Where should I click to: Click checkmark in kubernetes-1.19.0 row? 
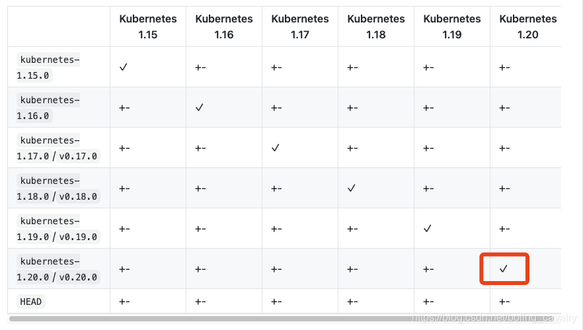coord(427,228)
